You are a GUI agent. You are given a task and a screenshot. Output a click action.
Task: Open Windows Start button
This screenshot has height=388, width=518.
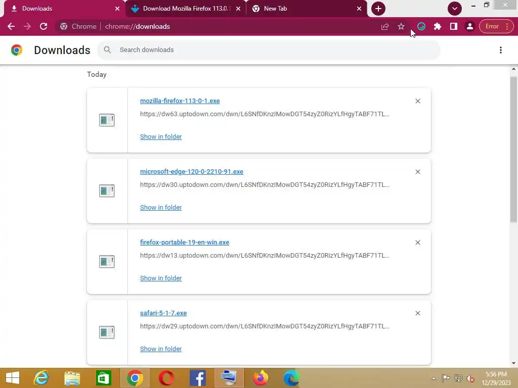tap(13, 378)
